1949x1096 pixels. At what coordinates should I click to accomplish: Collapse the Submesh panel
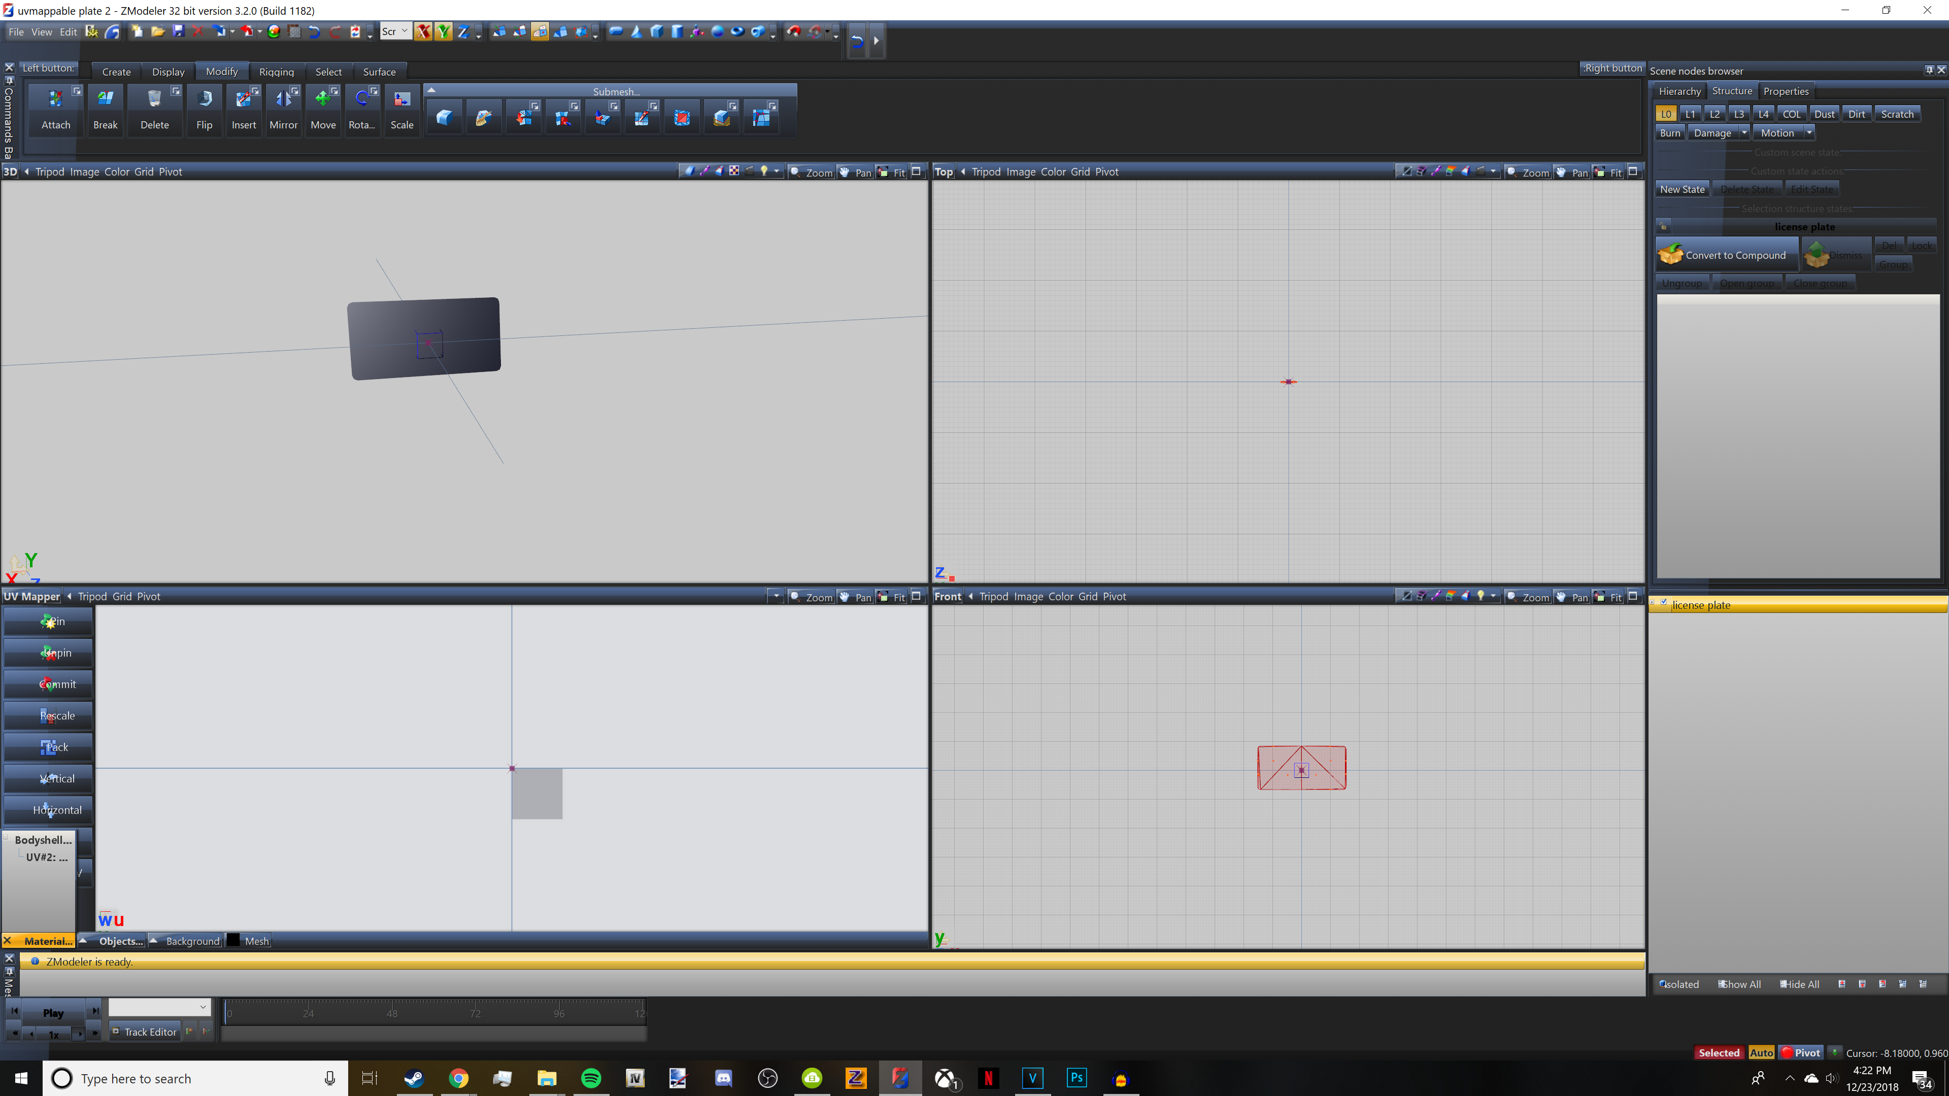pos(431,90)
